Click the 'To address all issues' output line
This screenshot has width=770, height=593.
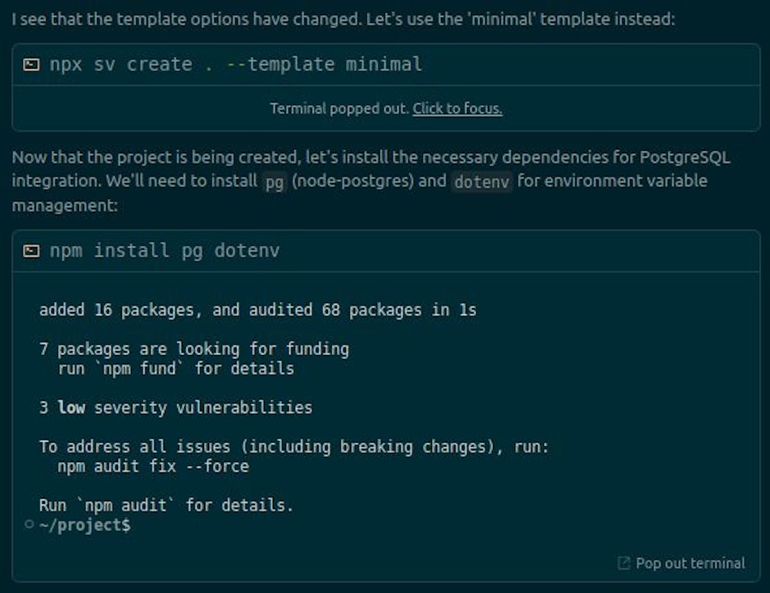(x=294, y=447)
